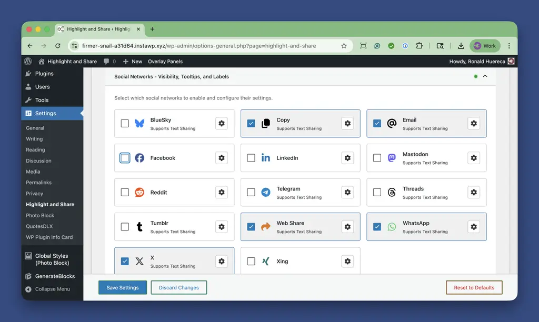Click the WordPress logo in admin bar

pyautogui.click(x=28, y=61)
